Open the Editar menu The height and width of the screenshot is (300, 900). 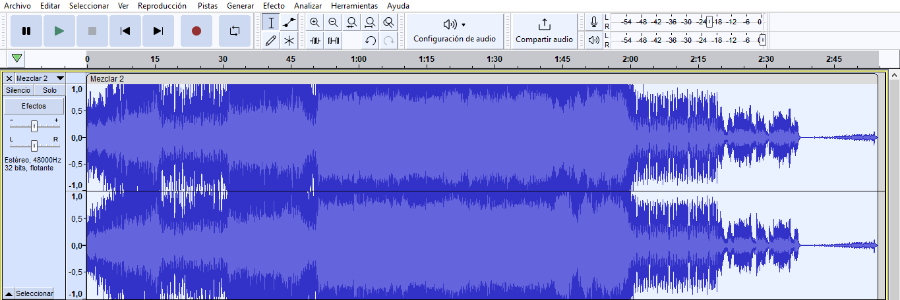pyautogui.click(x=49, y=6)
